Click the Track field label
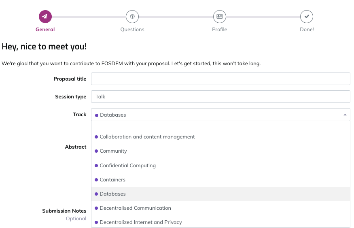This screenshot has height=228, width=354. [79, 115]
